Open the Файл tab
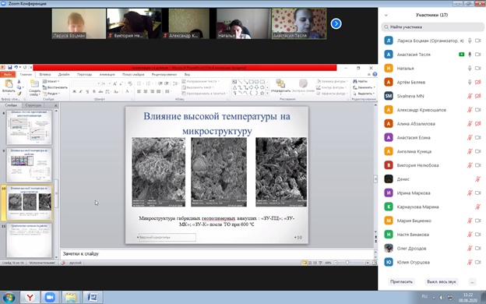This screenshot has height=304, width=486. pos(8,75)
